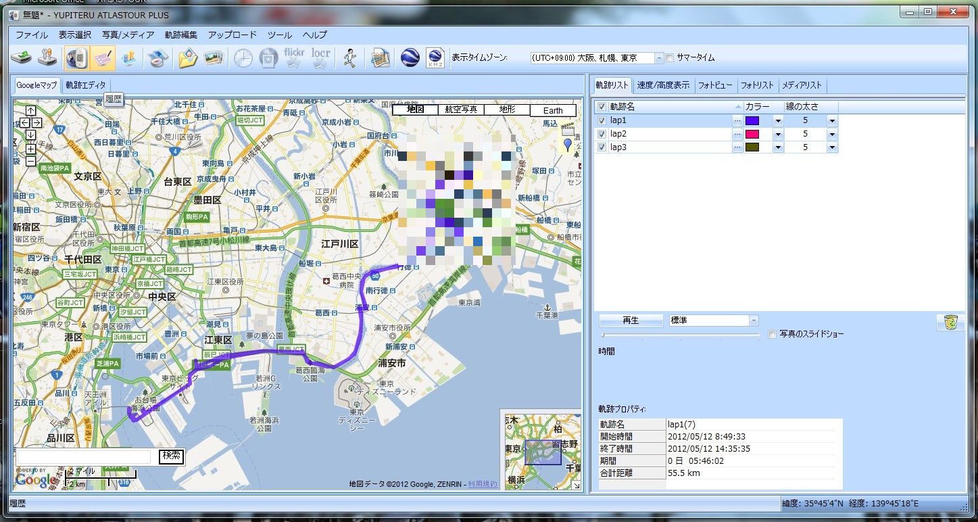
Task: Click the lap1 purple color swatch
Action: point(752,120)
